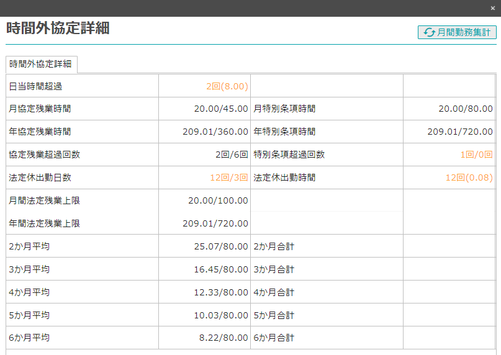
Task: Select the 3か月合計 label cell
Action: 274,269
